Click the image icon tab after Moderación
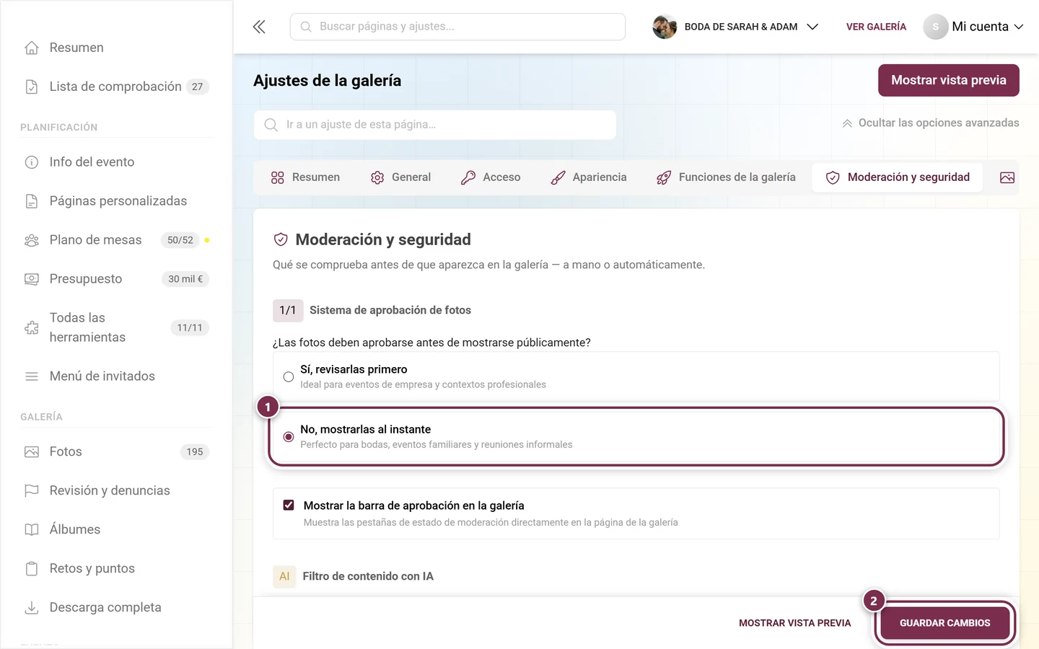Image resolution: width=1039 pixels, height=649 pixels. (x=1007, y=177)
